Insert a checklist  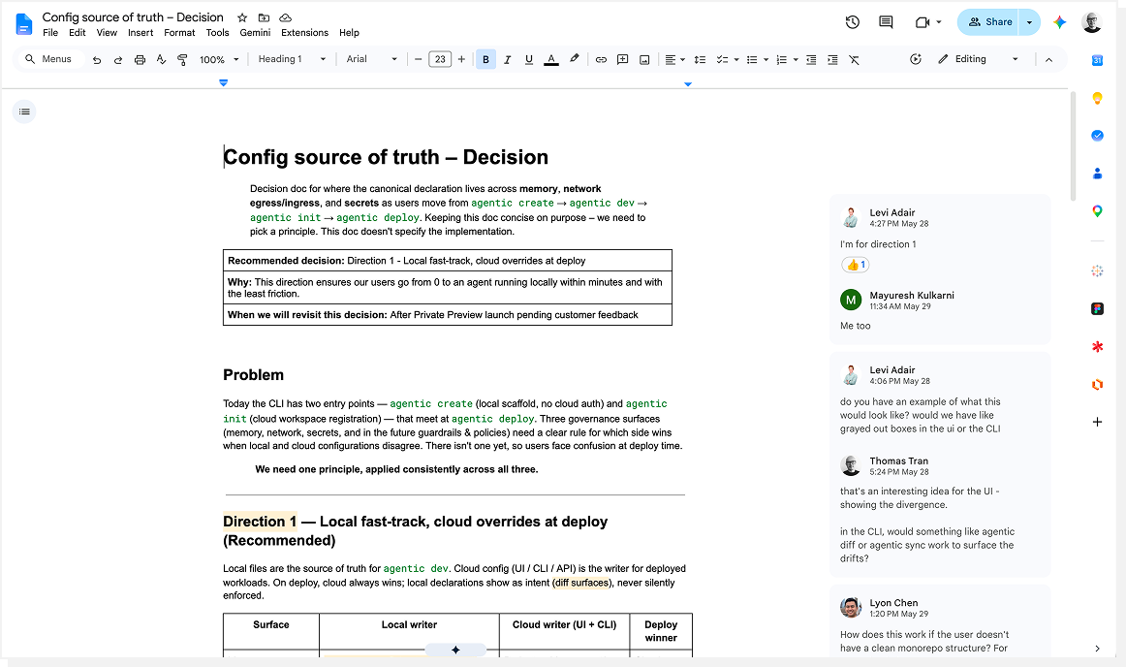point(723,60)
